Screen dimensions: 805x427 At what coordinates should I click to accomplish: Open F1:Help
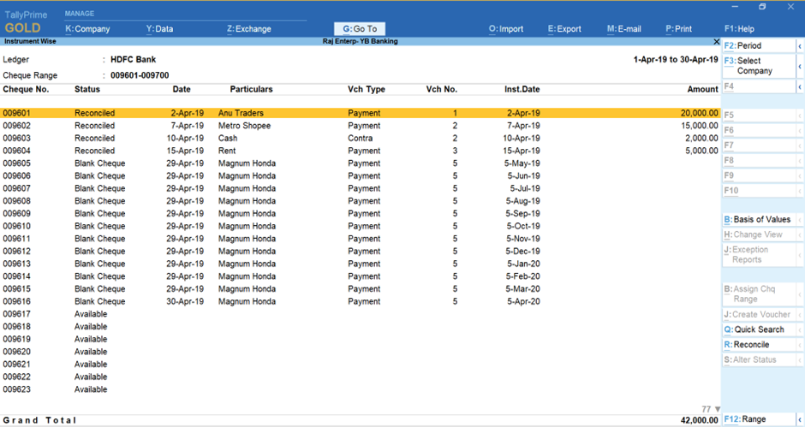pyautogui.click(x=739, y=29)
